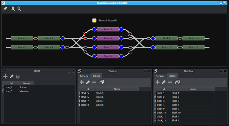Select purple Block 8 on the diagram

tap(108, 56)
